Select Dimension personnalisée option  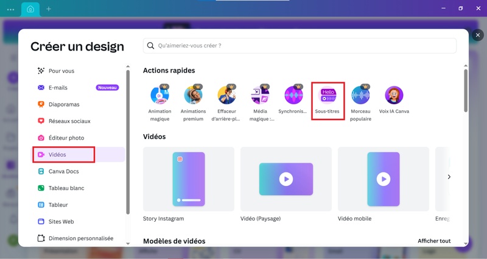coord(79,238)
